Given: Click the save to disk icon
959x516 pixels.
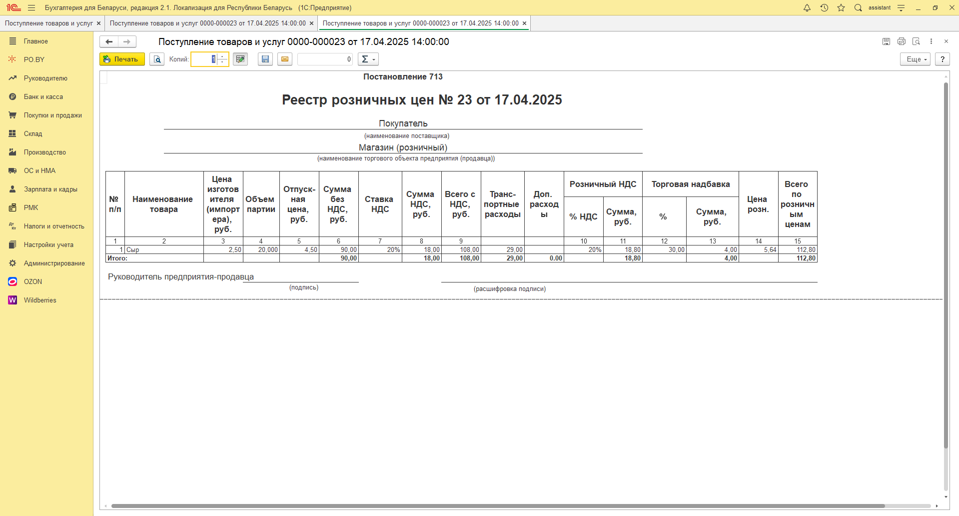Looking at the screenshot, I should tap(265, 59).
